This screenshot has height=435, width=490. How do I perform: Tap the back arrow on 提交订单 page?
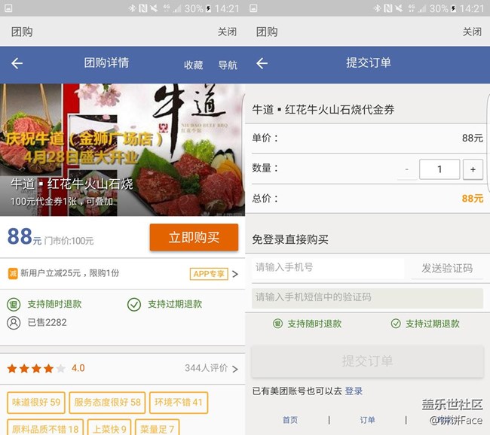coord(262,64)
